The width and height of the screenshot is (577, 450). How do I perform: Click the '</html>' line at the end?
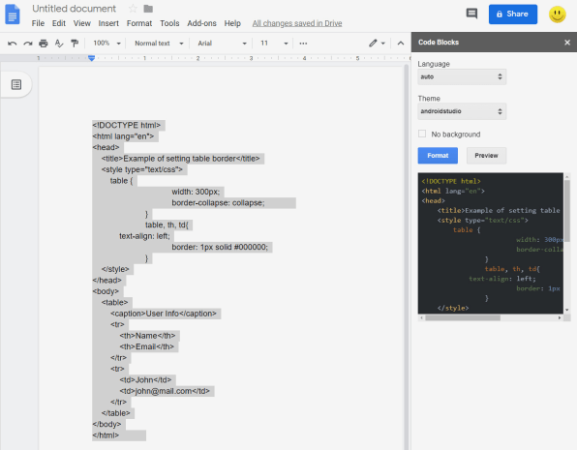[x=106, y=435]
